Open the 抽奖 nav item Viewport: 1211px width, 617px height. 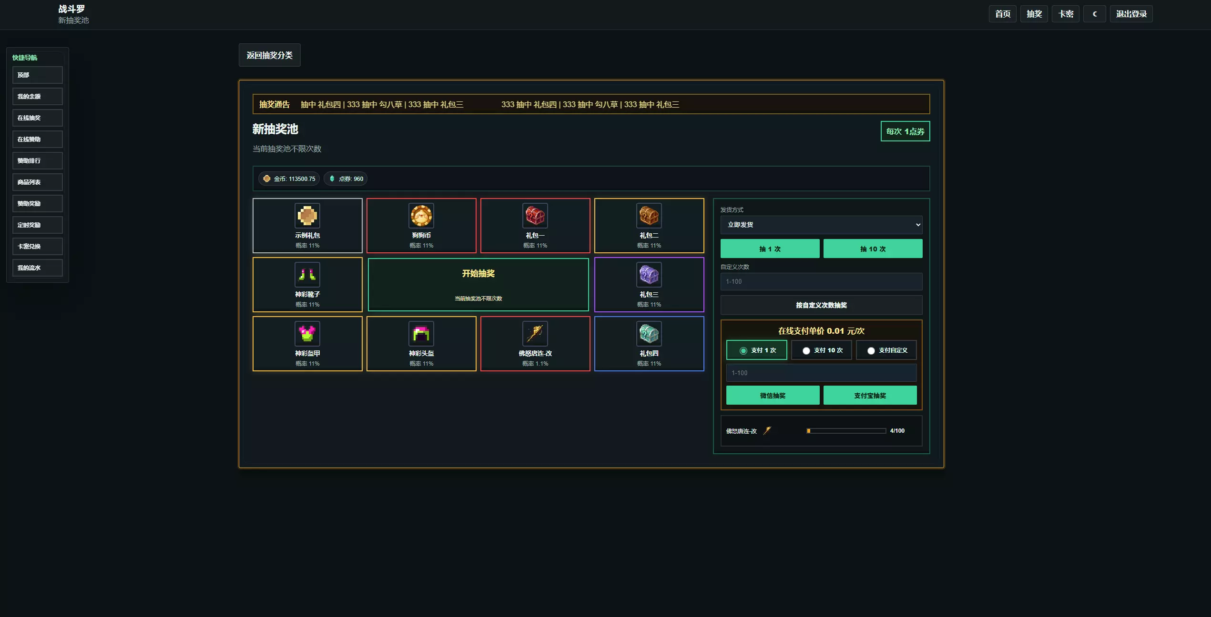pos(1034,14)
